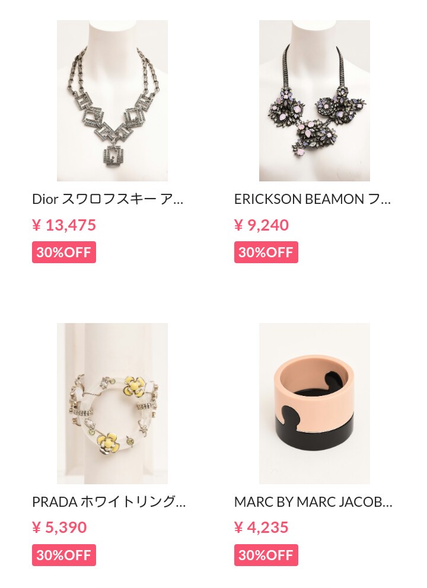Tap the 30%OFF badge under Erickson Beamon
This screenshot has width=427, height=588.
(x=266, y=252)
